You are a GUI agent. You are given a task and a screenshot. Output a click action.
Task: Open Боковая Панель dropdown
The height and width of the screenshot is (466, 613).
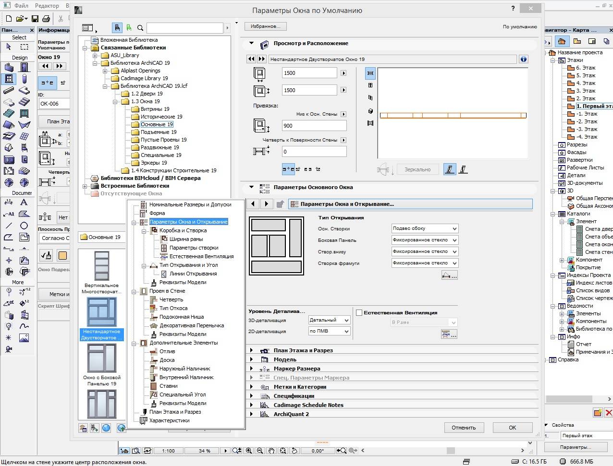click(425, 240)
